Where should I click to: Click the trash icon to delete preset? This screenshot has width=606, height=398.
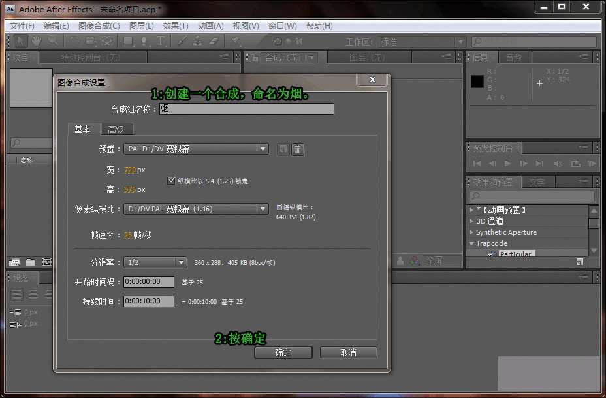tap(298, 149)
